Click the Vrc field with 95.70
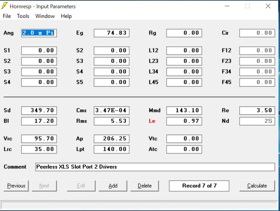This screenshot has width=280, height=211. tap(39, 139)
